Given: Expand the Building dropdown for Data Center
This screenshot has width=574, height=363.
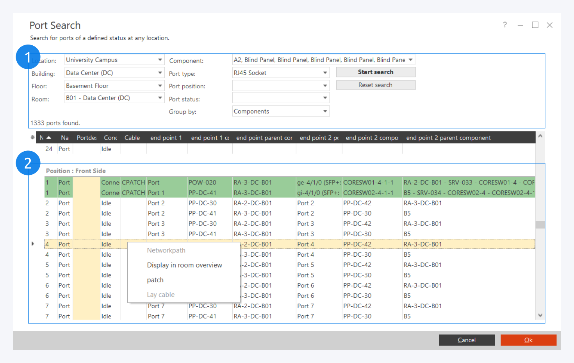Looking at the screenshot, I should coord(160,73).
